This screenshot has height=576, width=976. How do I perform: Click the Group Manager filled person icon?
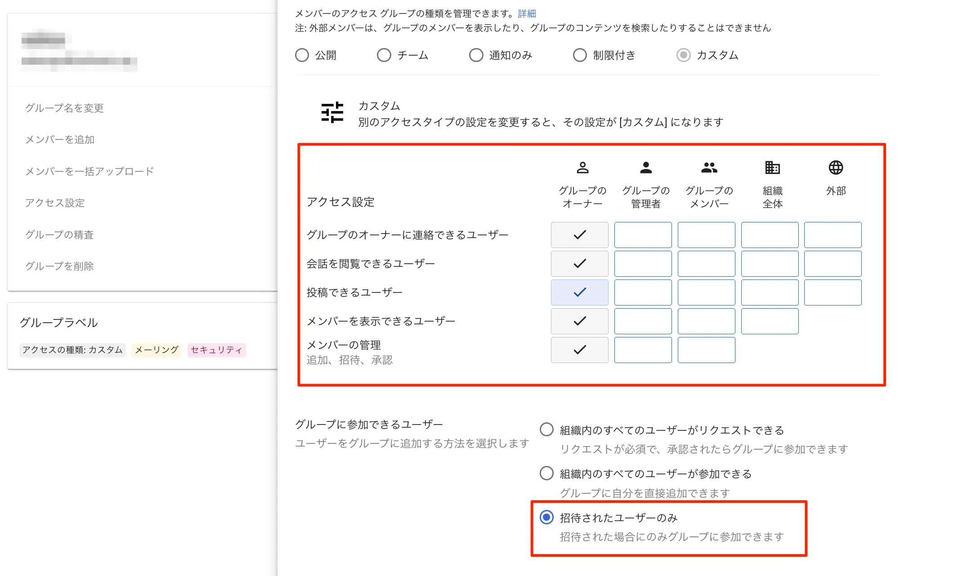click(646, 168)
